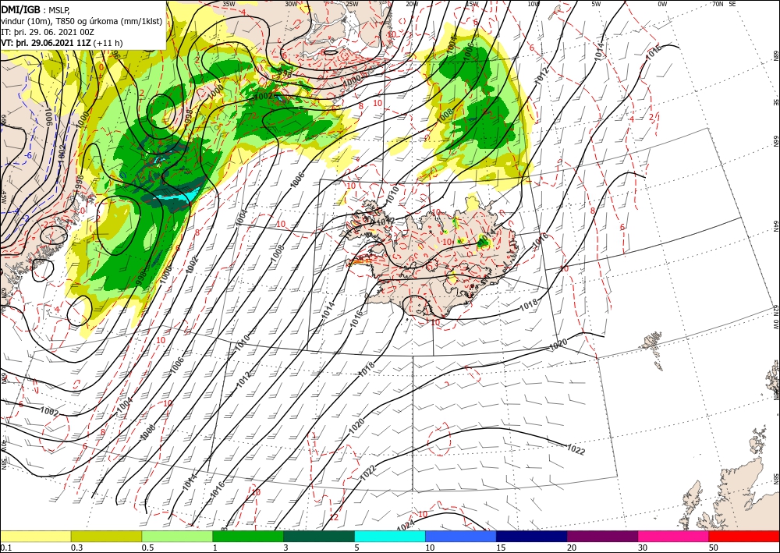
Task: Choose the purple 20–30 mm legend swatch
Action: (602, 536)
